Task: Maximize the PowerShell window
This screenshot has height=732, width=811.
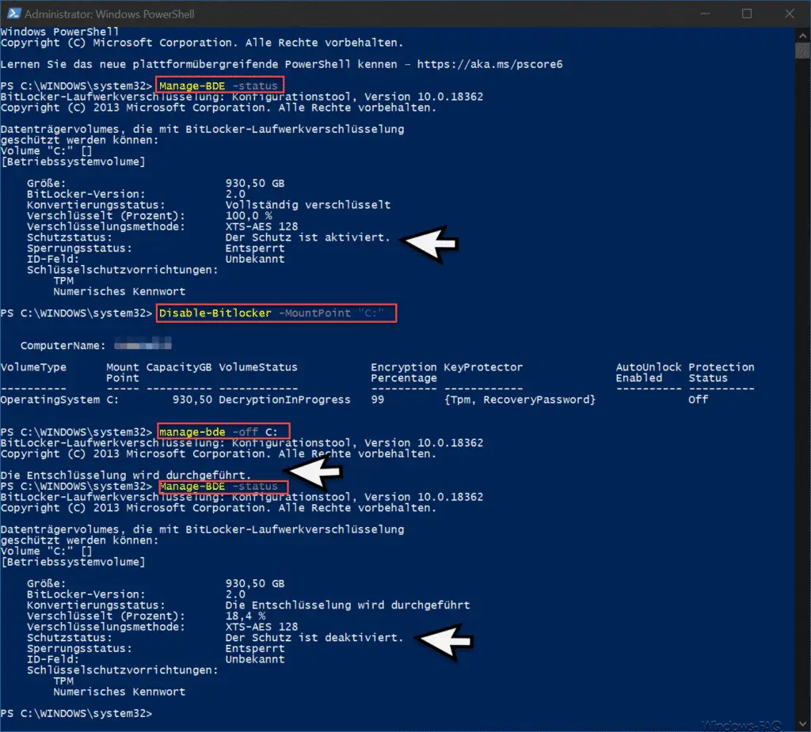Action: tap(746, 13)
